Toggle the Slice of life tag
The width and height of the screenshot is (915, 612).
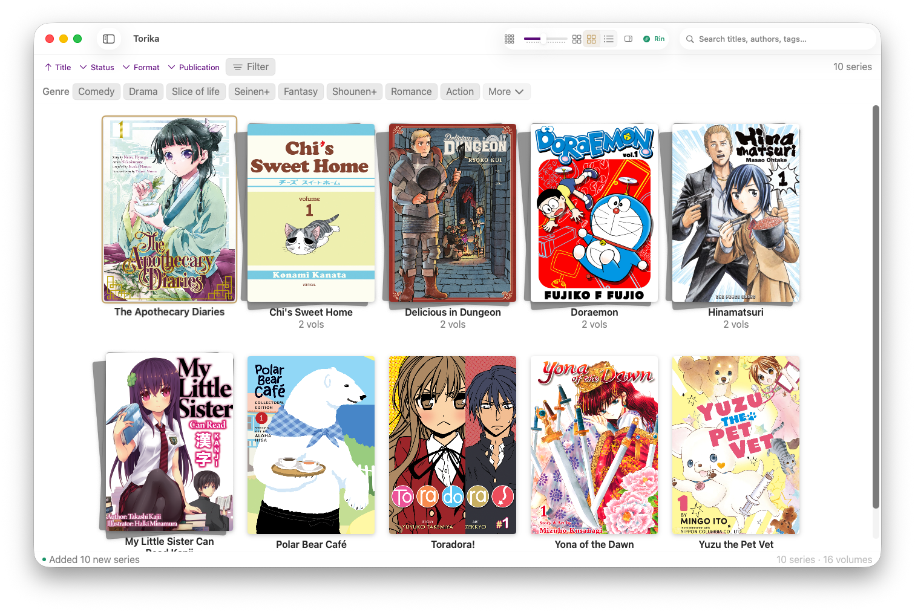pyautogui.click(x=195, y=91)
